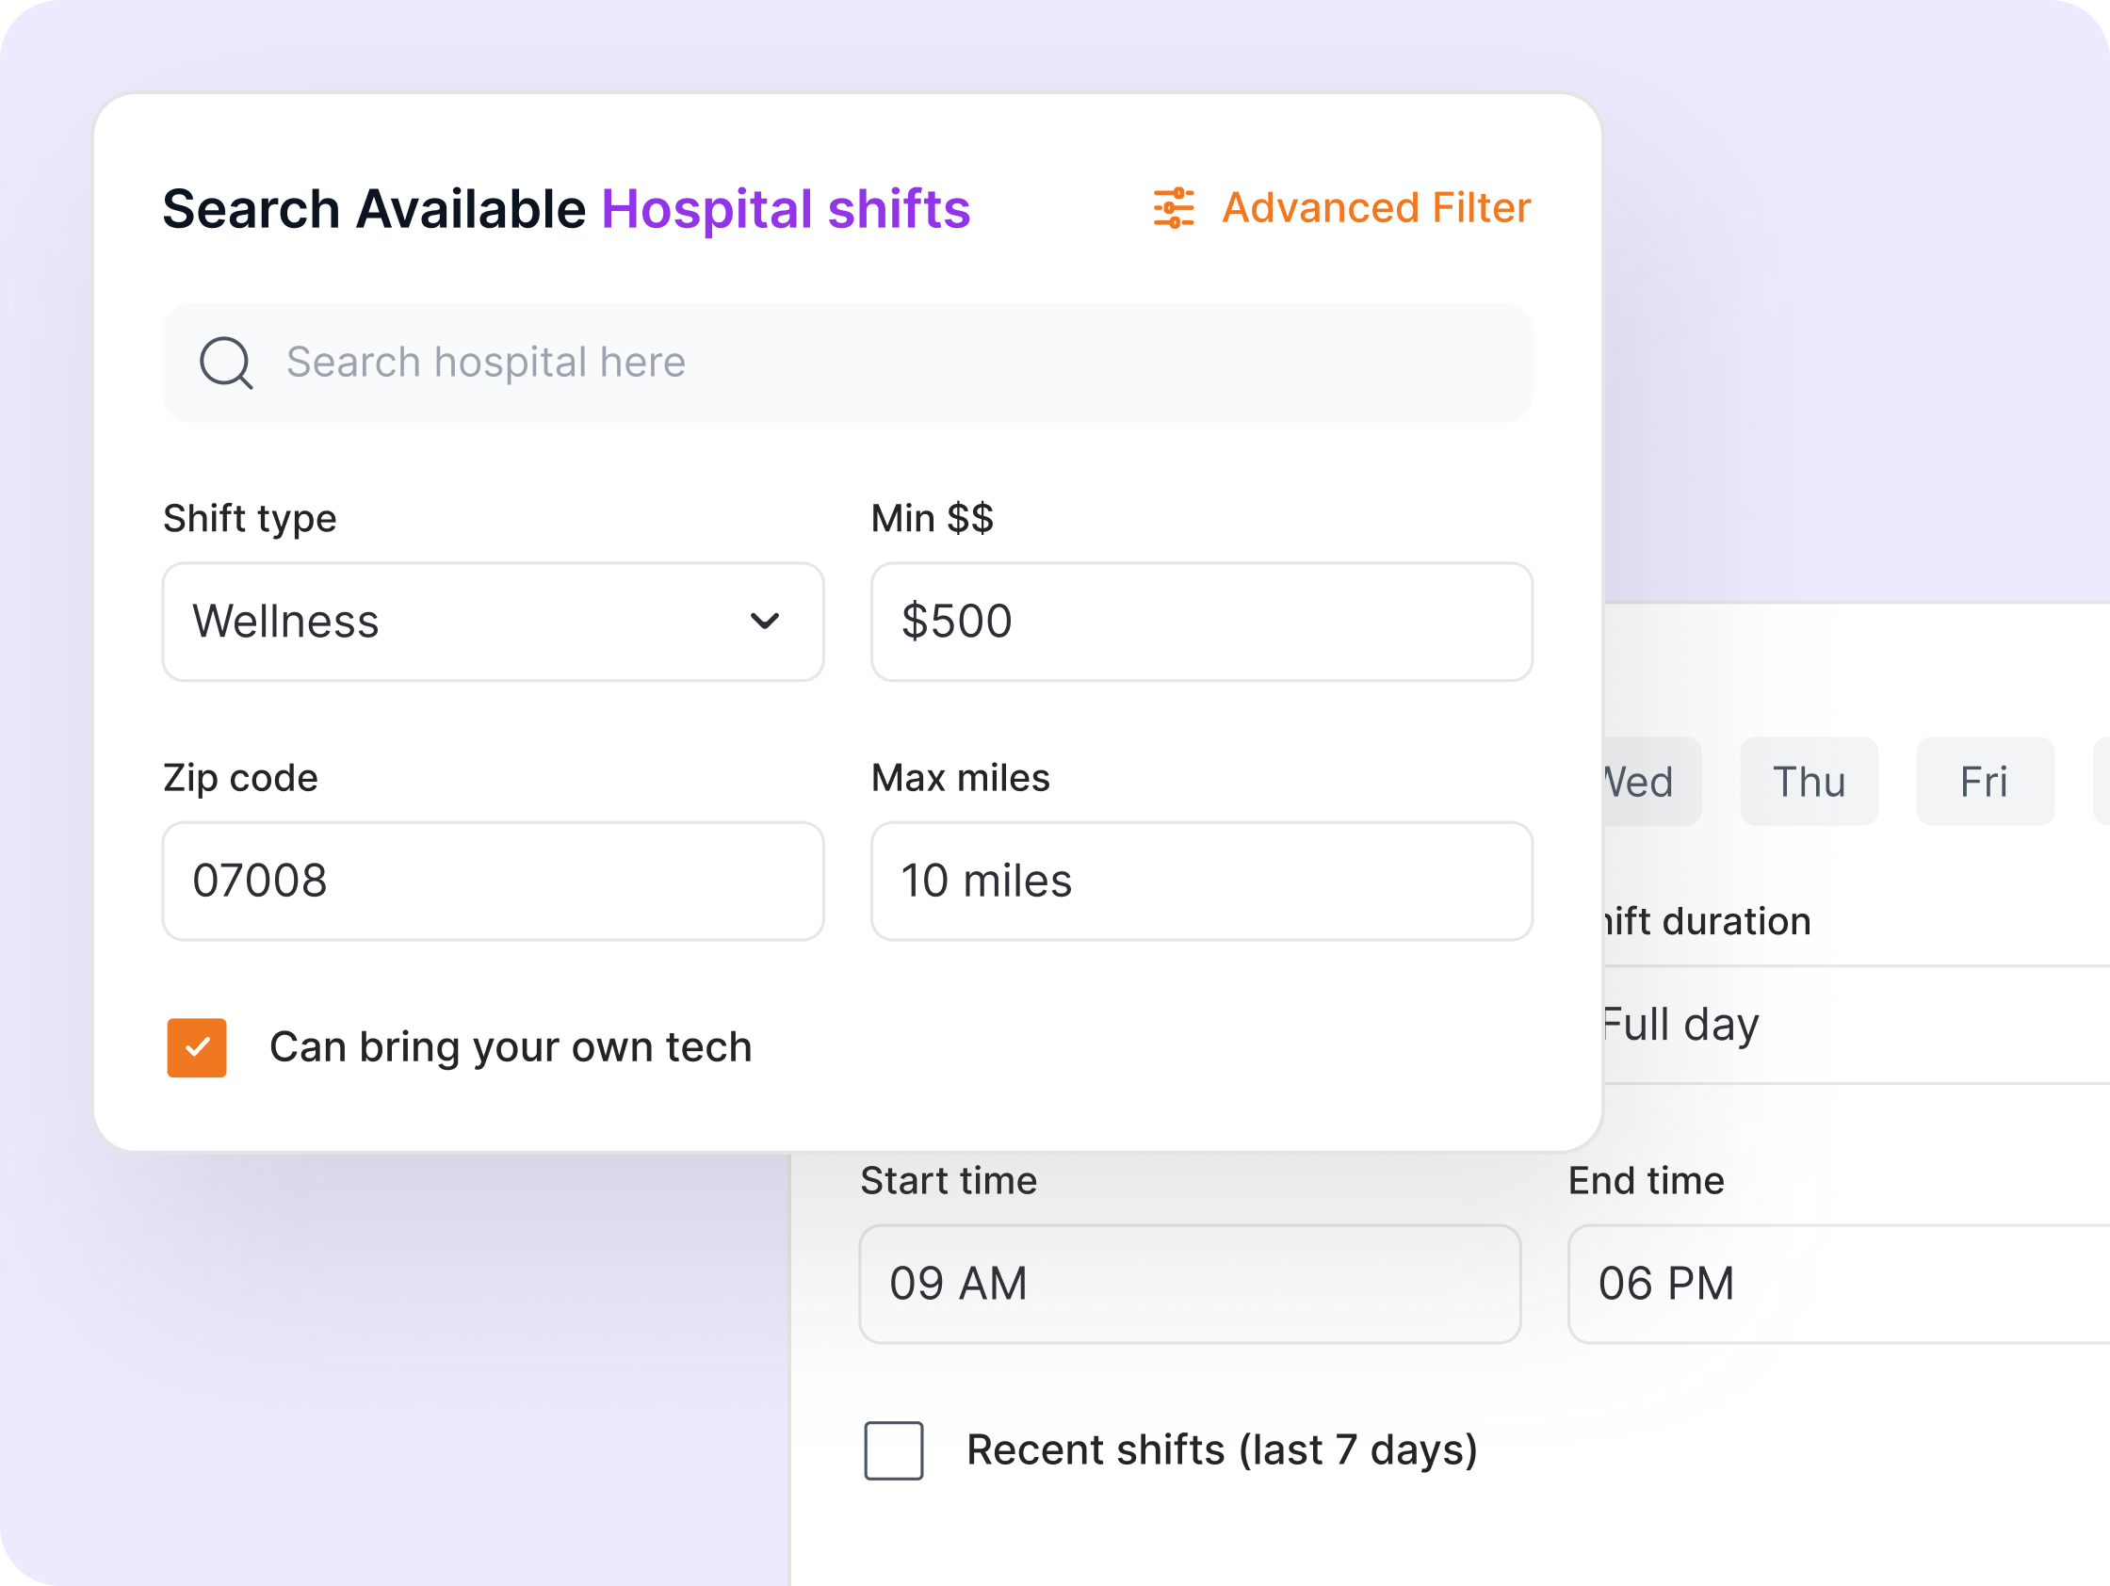Click the Zip code field 07008

click(x=493, y=881)
